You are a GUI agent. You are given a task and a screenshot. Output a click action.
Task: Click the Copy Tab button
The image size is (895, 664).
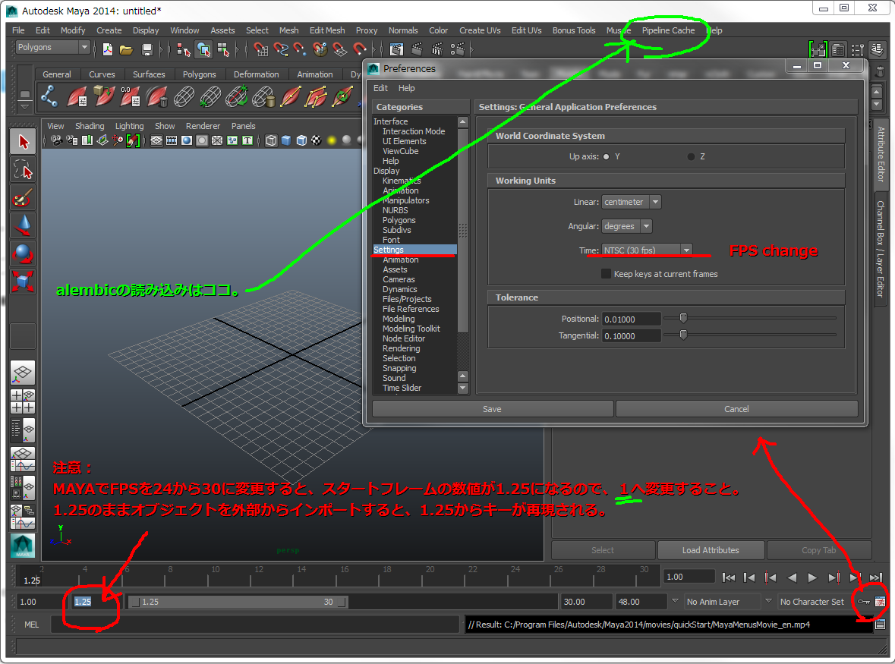818,550
